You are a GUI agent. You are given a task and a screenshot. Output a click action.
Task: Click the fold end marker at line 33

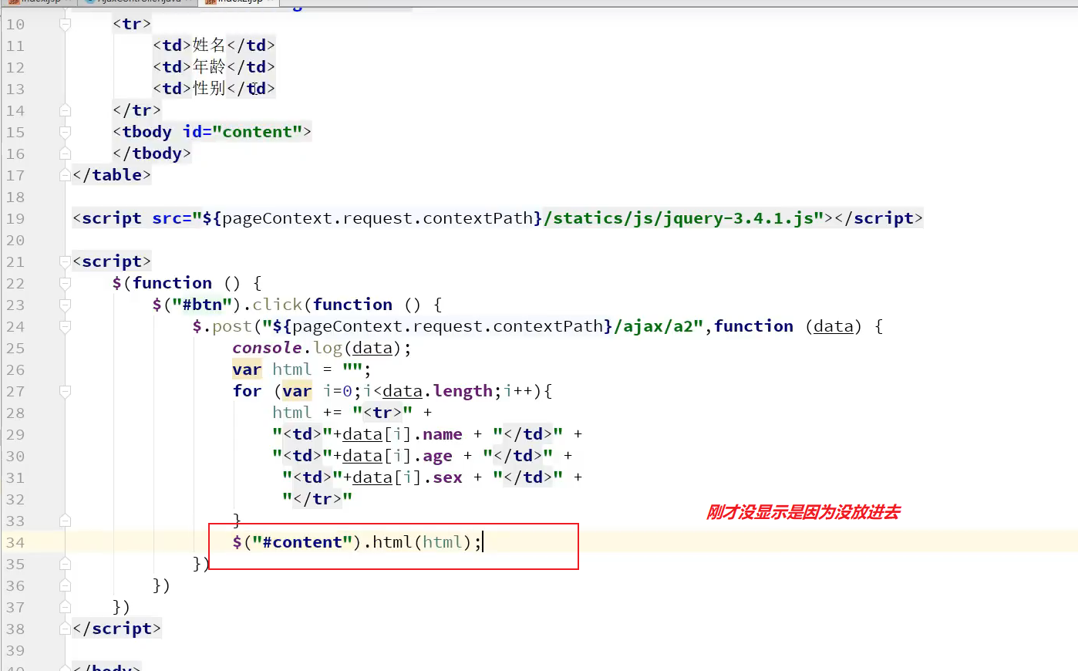coord(65,521)
